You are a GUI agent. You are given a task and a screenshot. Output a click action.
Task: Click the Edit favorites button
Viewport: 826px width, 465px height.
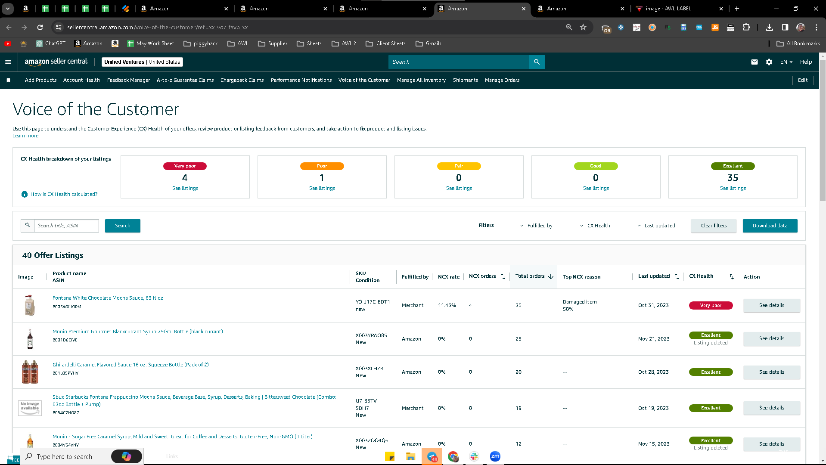tap(803, 80)
